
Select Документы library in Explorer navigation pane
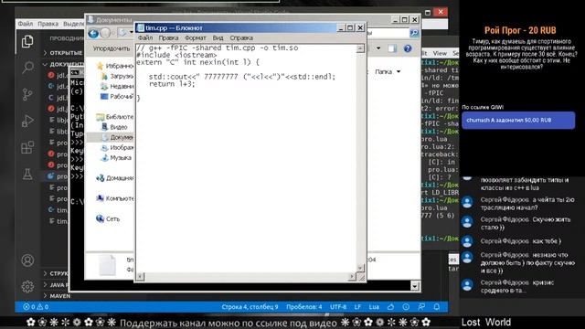(x=117, y=137)
